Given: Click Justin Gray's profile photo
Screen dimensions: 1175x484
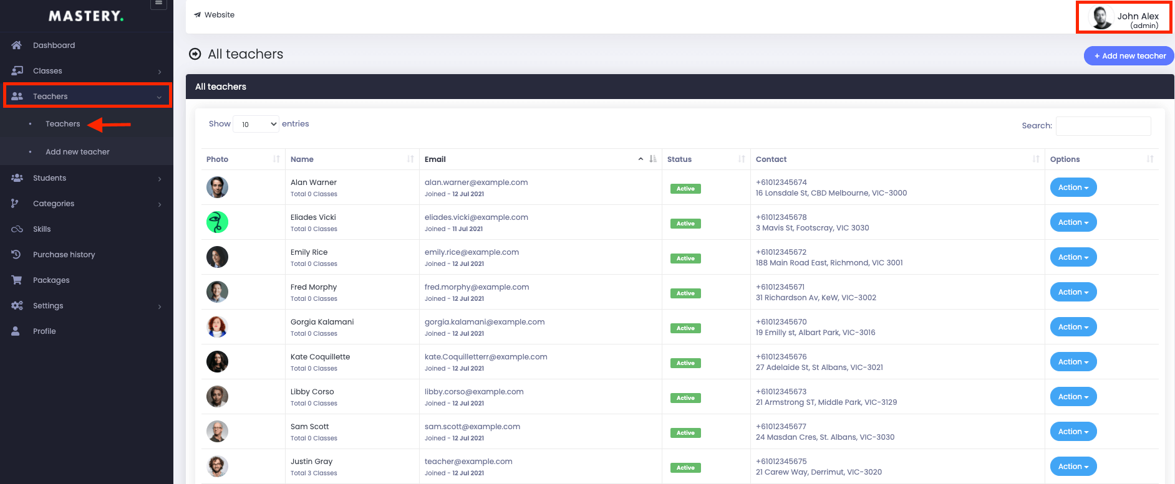Looking at the screenshot, I should pos(217,466).
